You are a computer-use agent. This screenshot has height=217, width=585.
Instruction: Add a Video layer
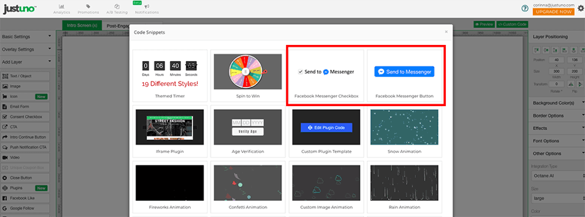(25, 157)
